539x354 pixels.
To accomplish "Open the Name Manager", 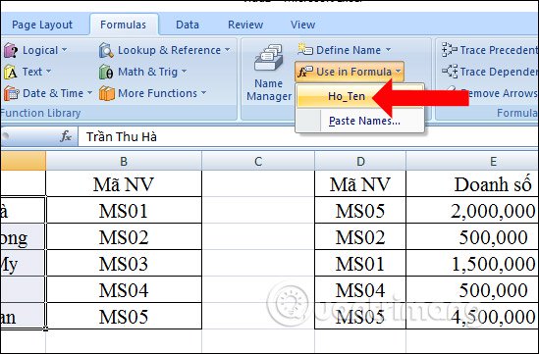I will tap(269, 73).
